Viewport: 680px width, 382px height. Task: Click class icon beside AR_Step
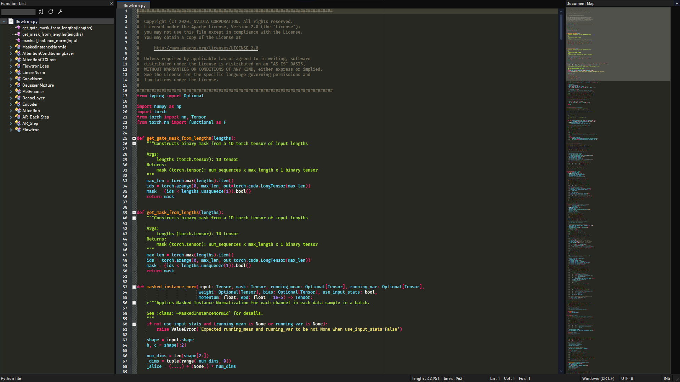tap(18, 123)
